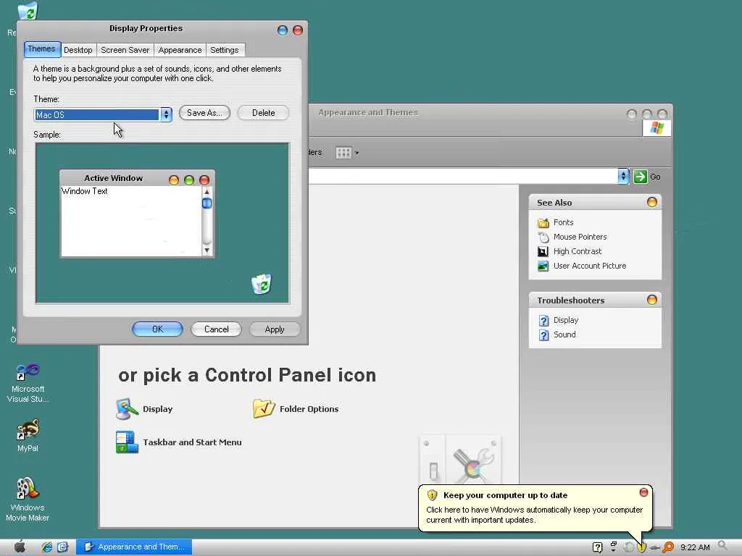
Task: Click the second quick launch icon after Internet Explorer
Action: coord(62,547)
